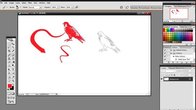Click the Navigator zoom slider handle
Viewport: 196px width, 110px height.
tap(182, 21)
